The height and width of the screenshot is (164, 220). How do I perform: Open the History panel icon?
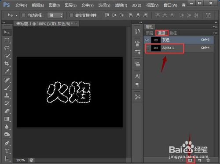point(137,31)
